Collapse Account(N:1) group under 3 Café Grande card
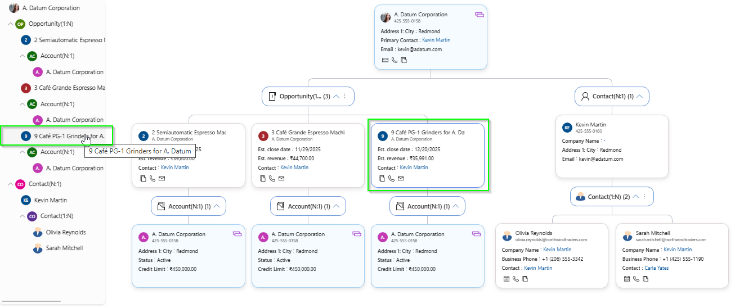Viewport: 735px width, 308px height. [x=336, y=206]
